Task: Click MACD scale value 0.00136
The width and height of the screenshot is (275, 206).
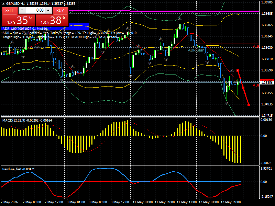Action: coord(266,119)
